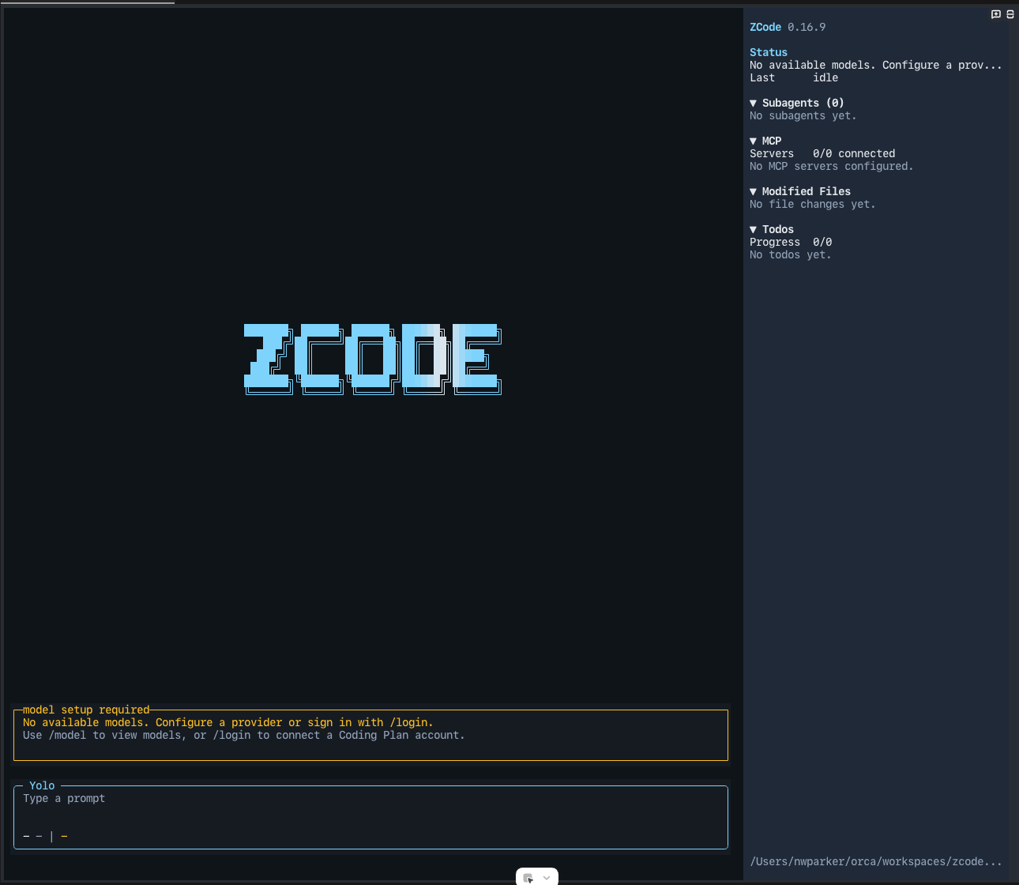Click 'No subagents yet.' text
The width and height of the screenshot is (1019, 885).
(803, 115)
